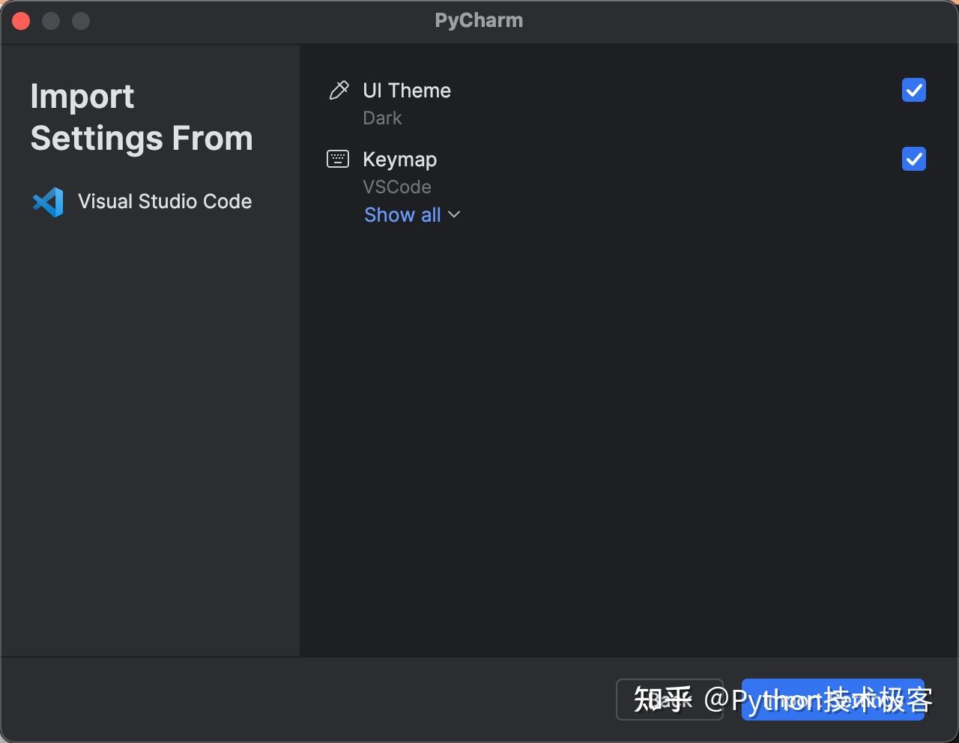Uncheck the UI Theme import checkbox

(x=913, y=90)
